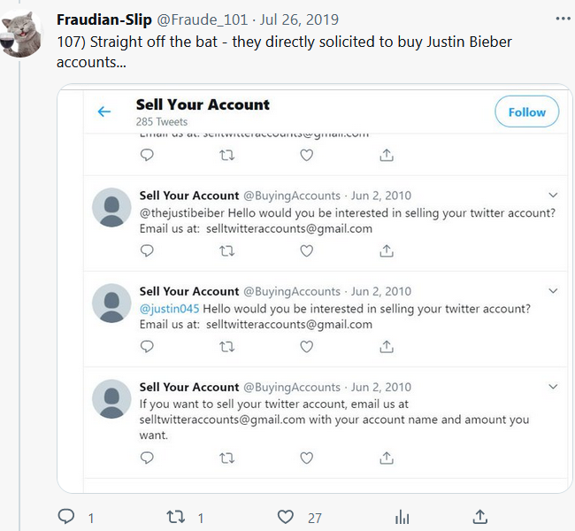The height and width of the screenshot is (531, 575).
Task: Like the @thejustibeiber embedded tweet
Action: (x=306, y=250)
